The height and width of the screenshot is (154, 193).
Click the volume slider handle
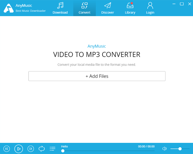(180, 149)
